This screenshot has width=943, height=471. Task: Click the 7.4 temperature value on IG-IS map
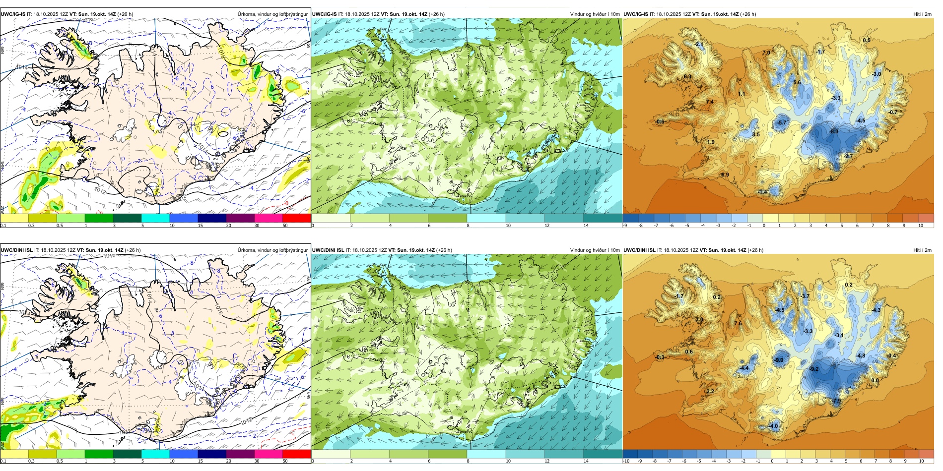(710, 102)
